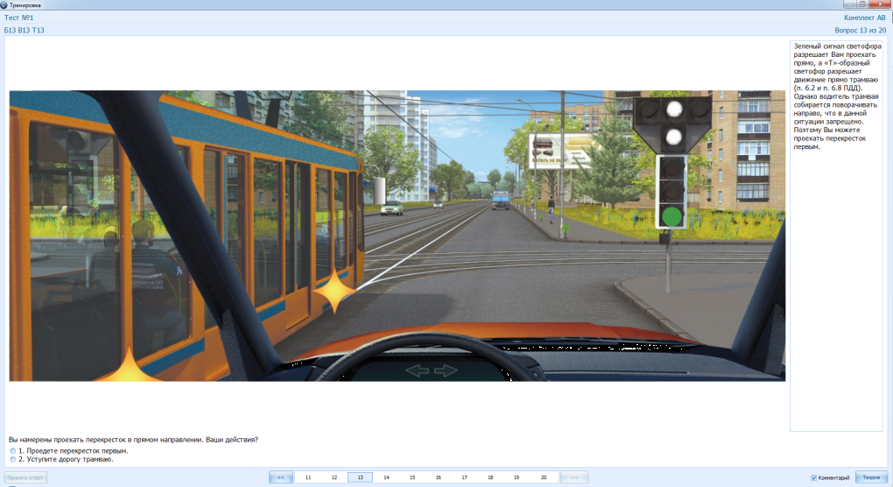This screenshot has height=487, width=893.
Task: Navigate to question 17
Action: 464,477
